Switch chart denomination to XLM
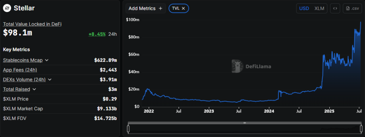This screenshot has width=365, height=137. (x=319, y=9)
